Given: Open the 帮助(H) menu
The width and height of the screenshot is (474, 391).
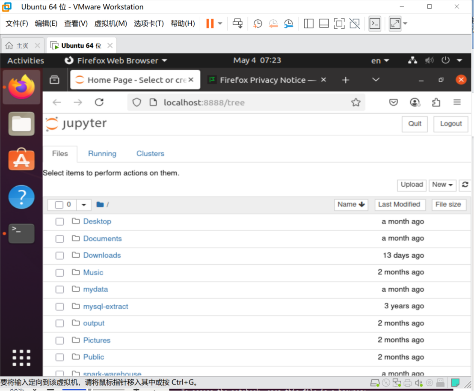Looking at the screenshot, I should click(x=183, y=23).
